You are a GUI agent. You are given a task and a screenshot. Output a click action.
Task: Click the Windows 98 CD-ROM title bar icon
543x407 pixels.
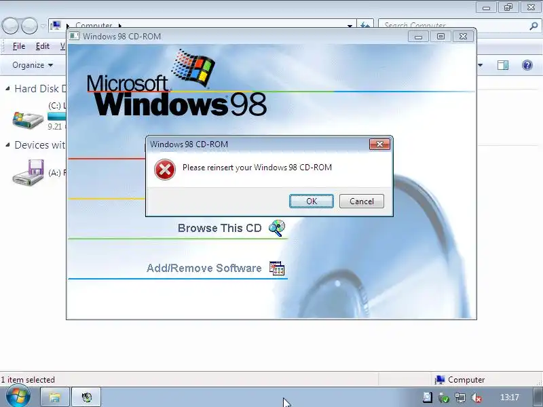(74, 36)
